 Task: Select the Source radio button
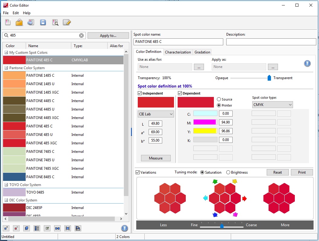[x=219, y=99]
